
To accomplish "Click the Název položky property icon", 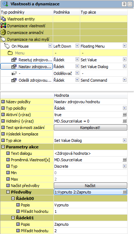I will pyautogui.click(x=3, y=102).
